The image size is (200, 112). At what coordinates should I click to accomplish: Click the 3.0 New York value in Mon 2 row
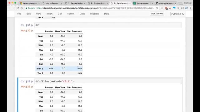click(63, 68)
